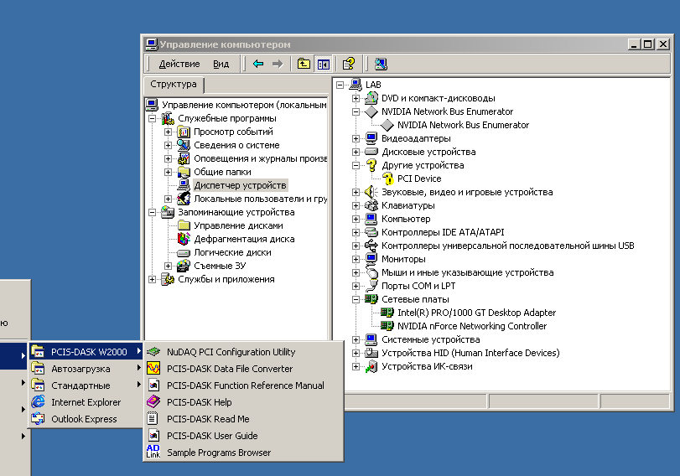Click the scan for hardware changes icon

point(381,64)
